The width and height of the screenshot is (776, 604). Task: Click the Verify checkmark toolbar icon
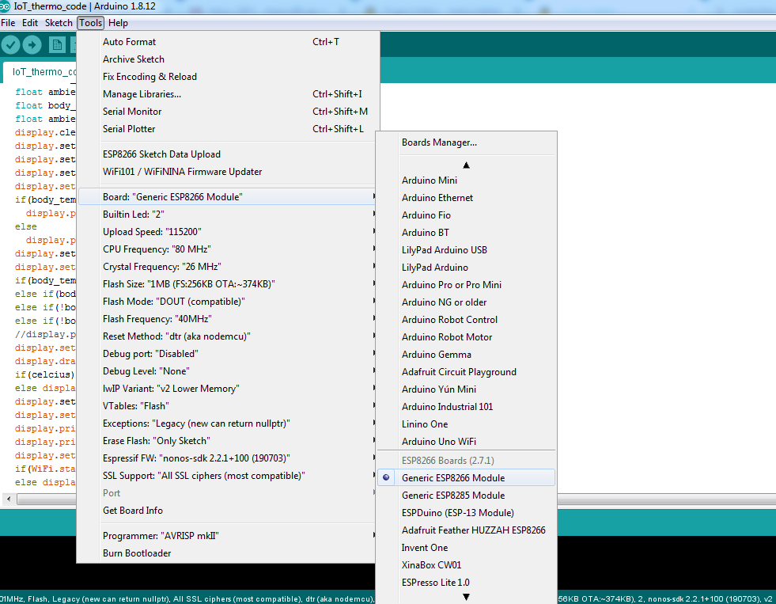(x=10, y=45)
